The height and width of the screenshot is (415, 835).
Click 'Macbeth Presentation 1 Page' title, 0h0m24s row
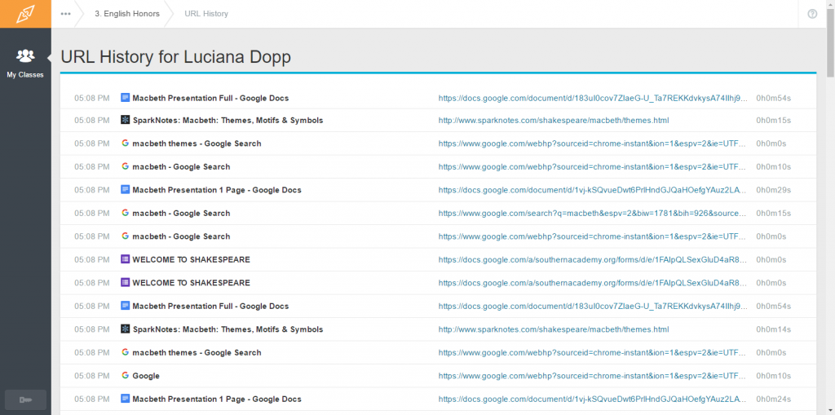point(217,399)
